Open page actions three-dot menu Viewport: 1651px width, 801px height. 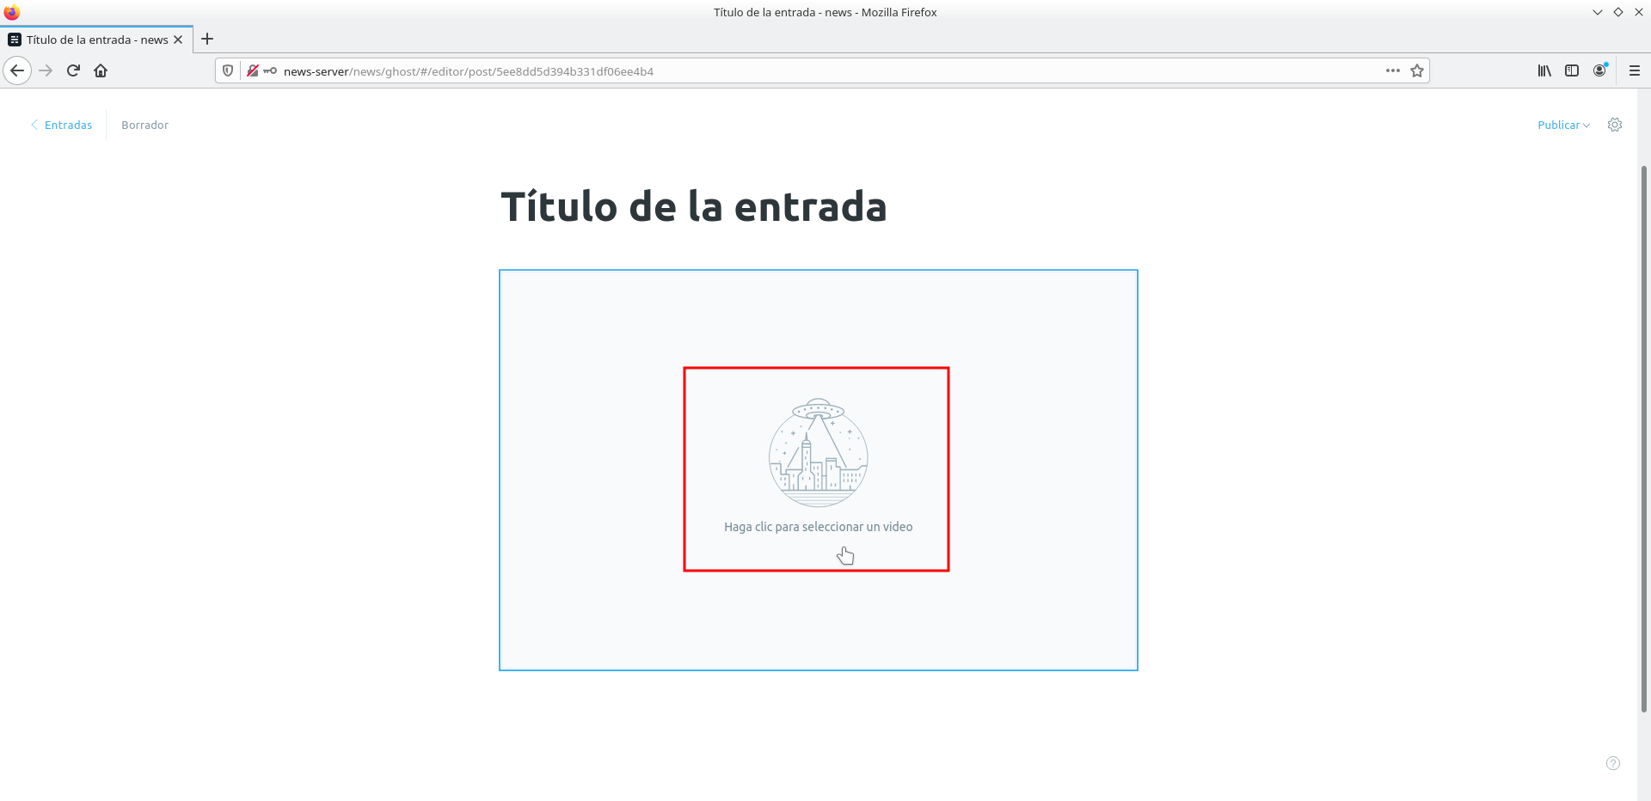(x=1392, y=70)
